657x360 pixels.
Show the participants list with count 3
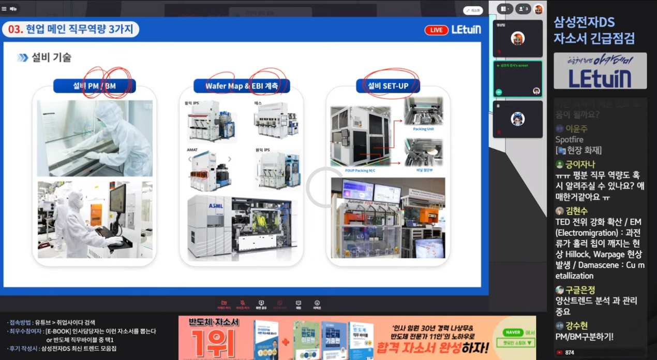coord(523,9)
